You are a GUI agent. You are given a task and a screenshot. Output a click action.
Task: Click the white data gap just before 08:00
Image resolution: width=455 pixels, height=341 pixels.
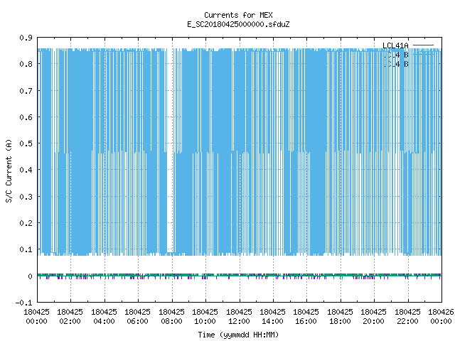point(170,151)
